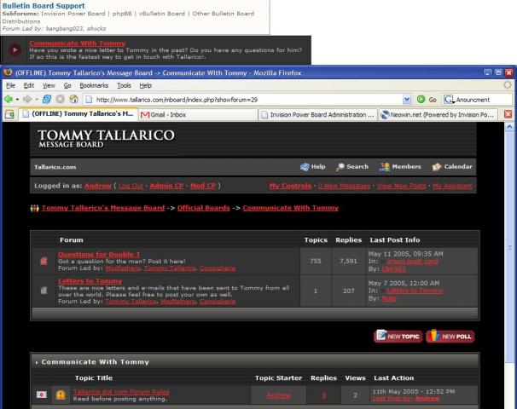Switch to the Gmail - Inbox tab
This screenshot has height=409, width=517.
pyautogui.click(x=198, y=114)
